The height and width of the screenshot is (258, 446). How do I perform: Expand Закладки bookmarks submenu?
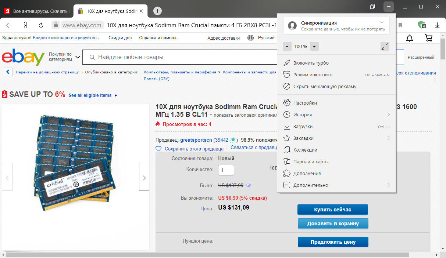click(336, 138)
